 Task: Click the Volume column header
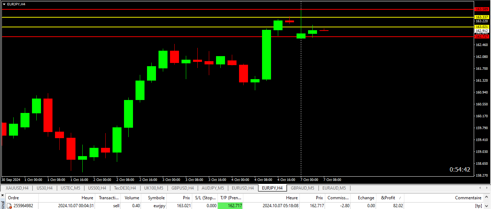pos(132,198)
